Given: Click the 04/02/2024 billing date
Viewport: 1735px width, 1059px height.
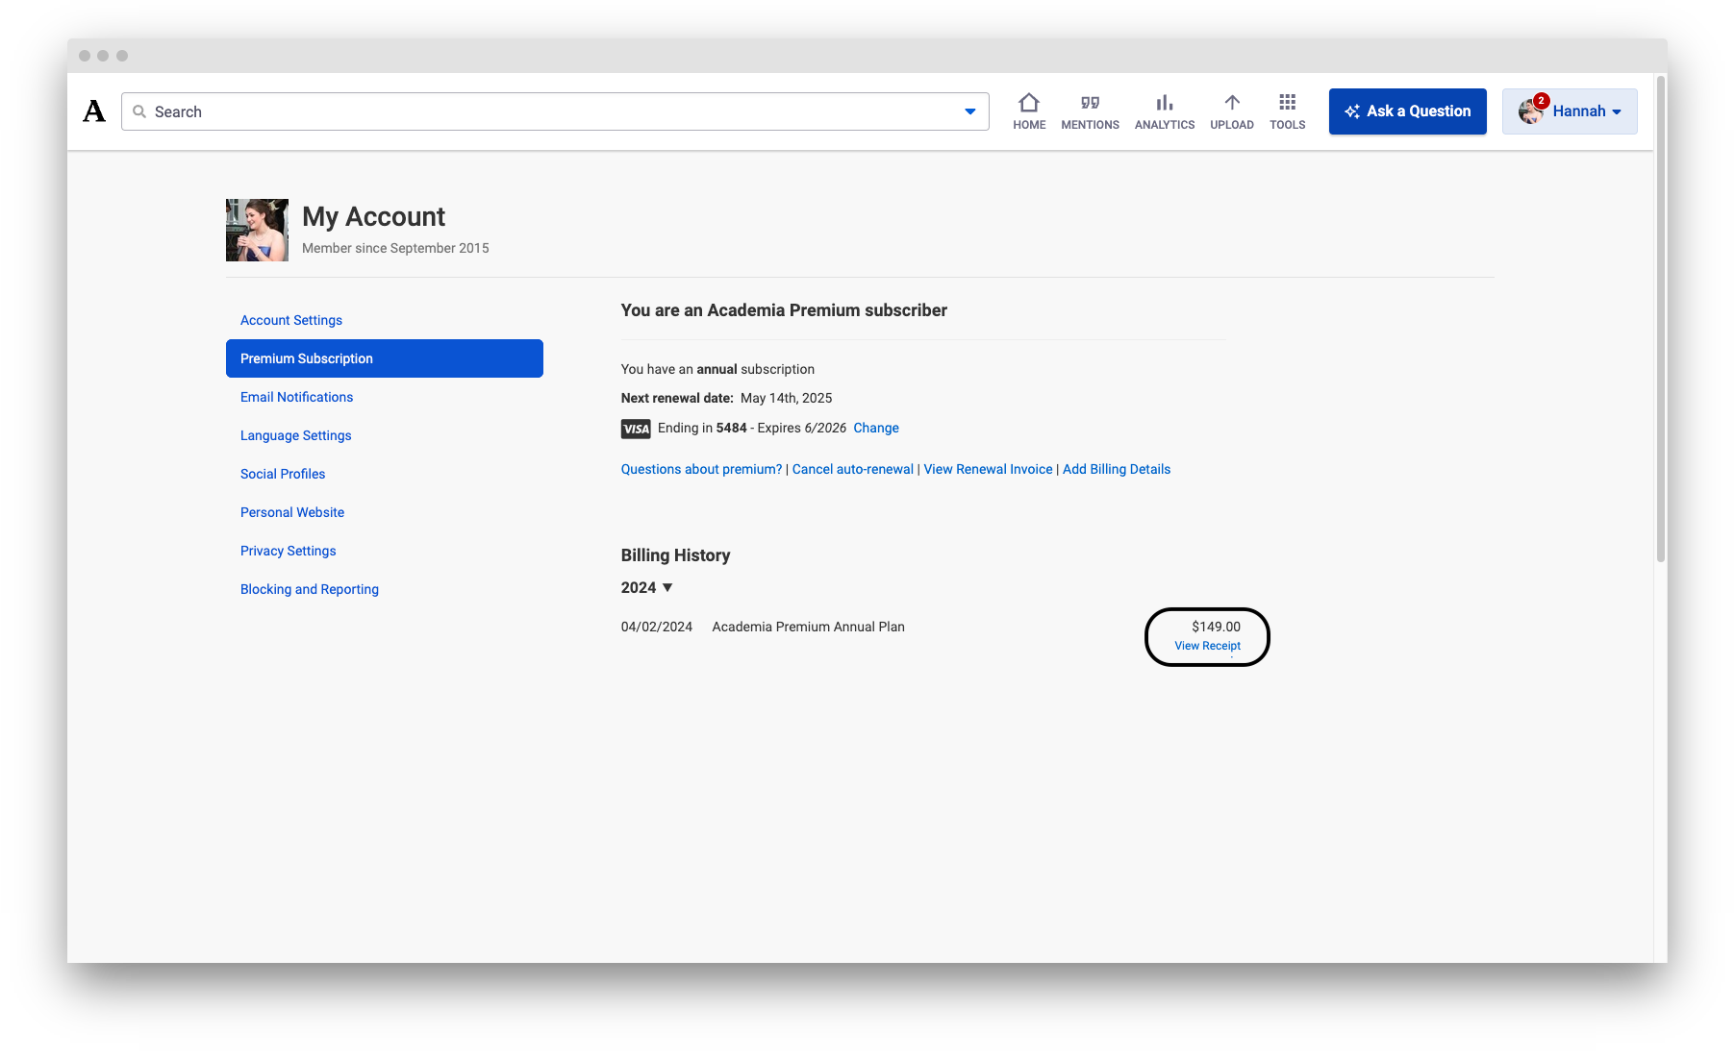Looking at the screenshot, I should point(657,627).
